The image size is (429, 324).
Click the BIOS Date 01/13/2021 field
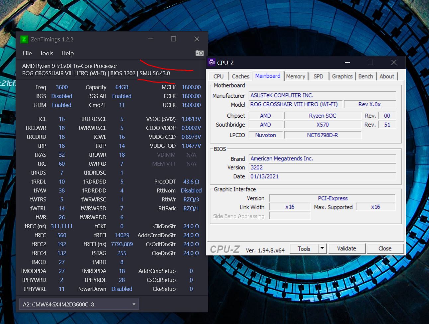click(322, 177)
